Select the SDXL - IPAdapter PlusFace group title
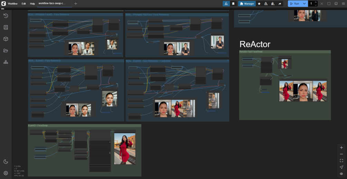Image resolution: width=347 pixels, height=179 pixels. (x=147, y=14)
